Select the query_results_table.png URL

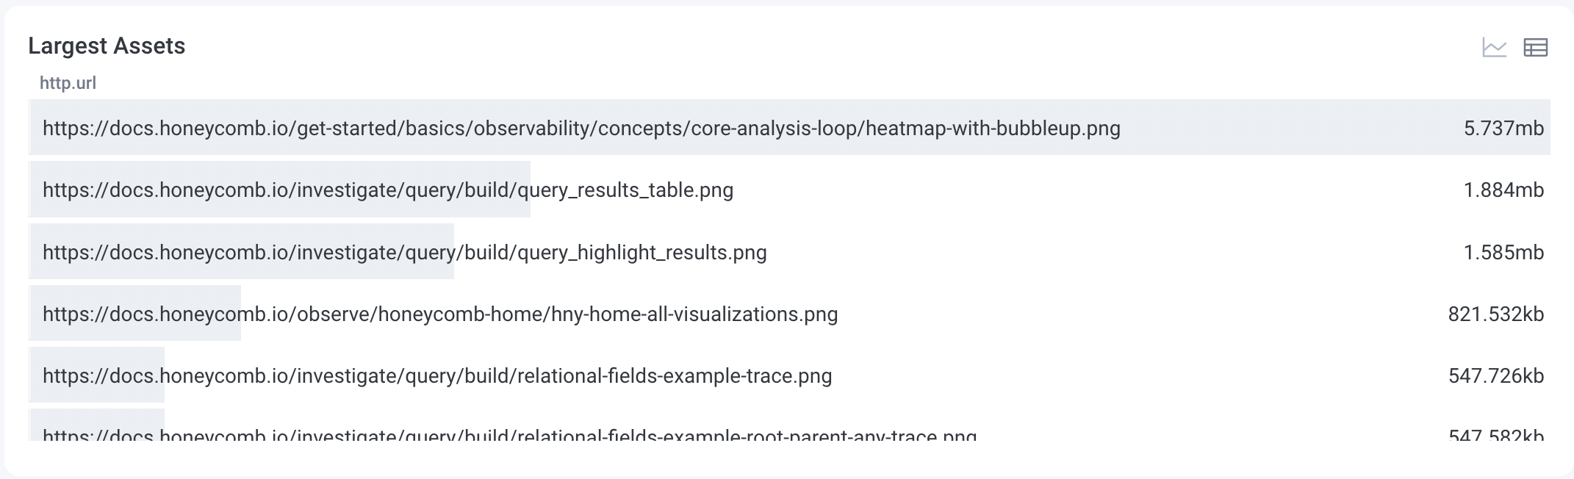388,190
